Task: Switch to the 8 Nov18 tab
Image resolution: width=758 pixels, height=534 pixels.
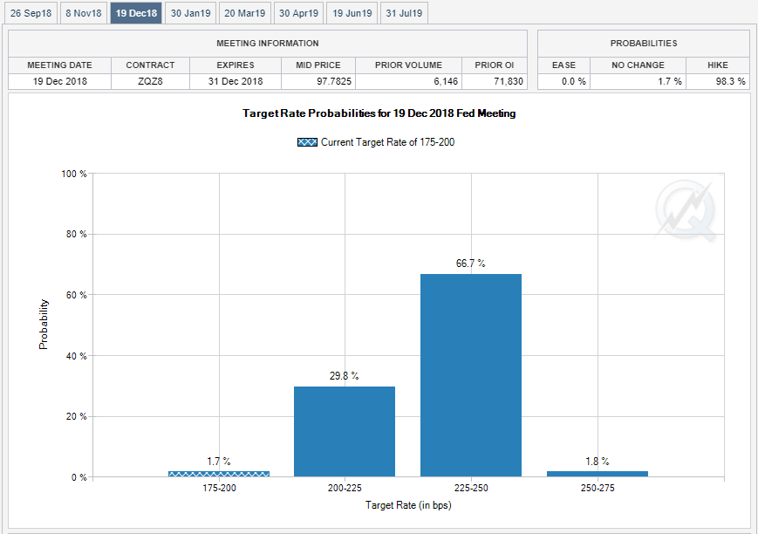Action: coord(84,13)
